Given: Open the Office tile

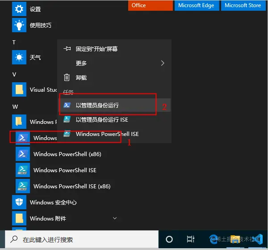Looking at the screenshot, I should tap(151, 5).
